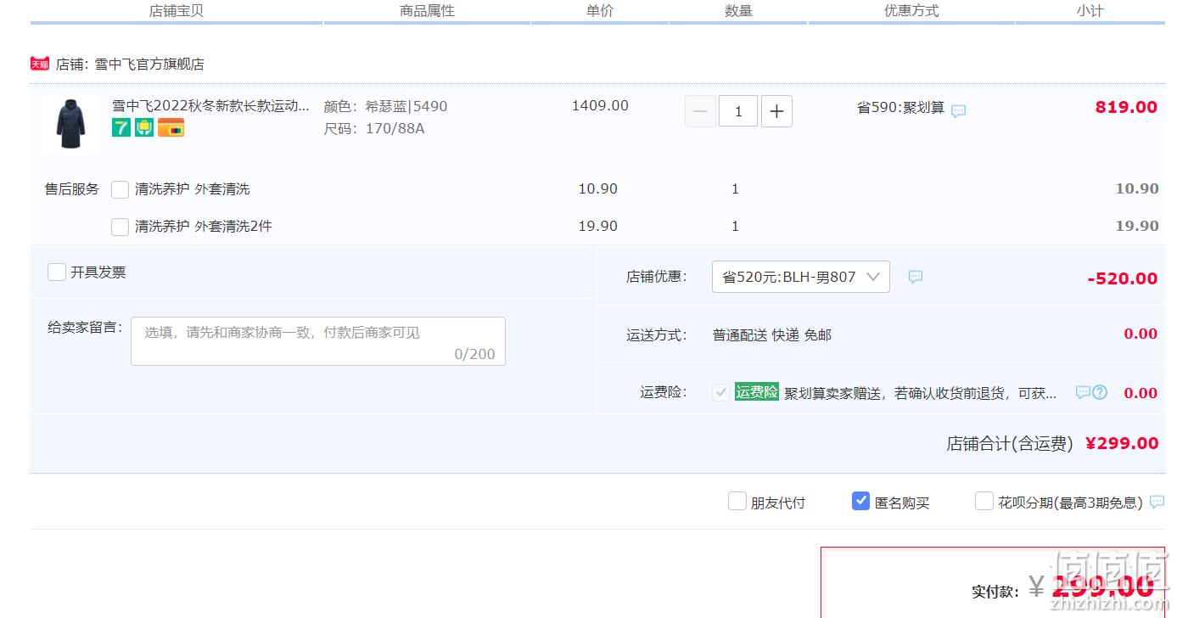
Task: Click the 店铺宝贝 column header
Action: pos(177,11)
